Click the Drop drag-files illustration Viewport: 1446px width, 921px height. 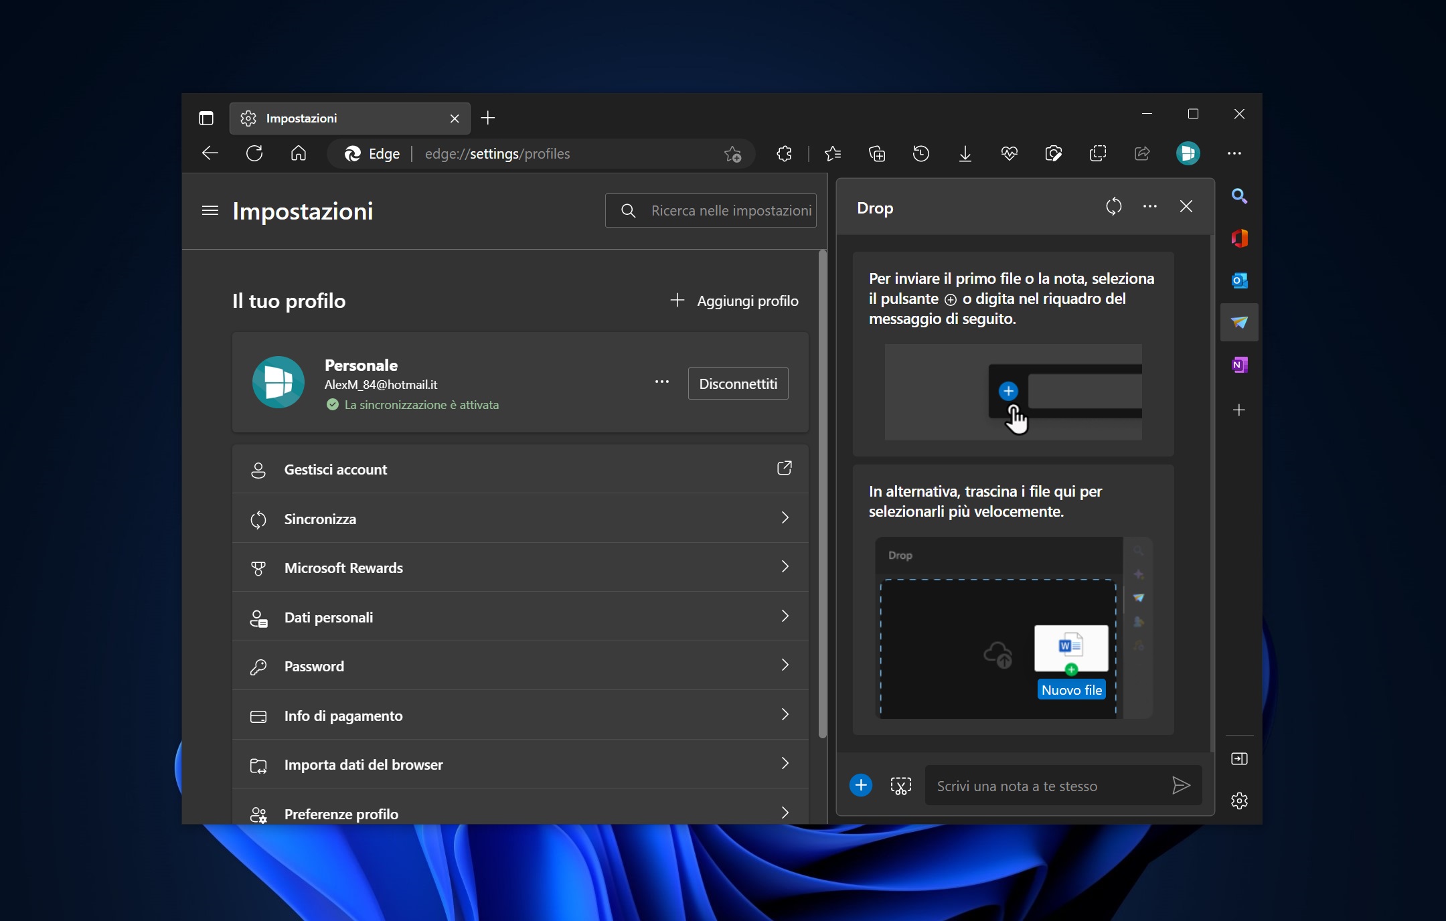click(1014, 628)
